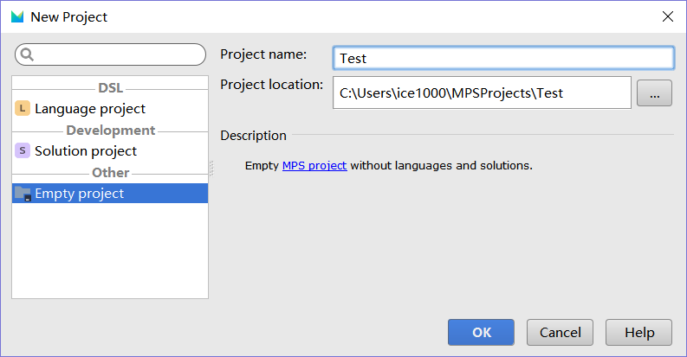This screenshot has height=357, width=687.
Task: Click the purple S Solution project icon
Action: coord(23,150)
